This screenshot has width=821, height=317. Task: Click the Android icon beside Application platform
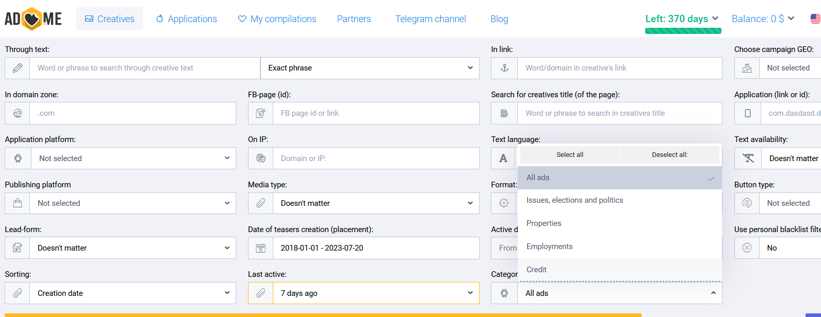(18, 158)
